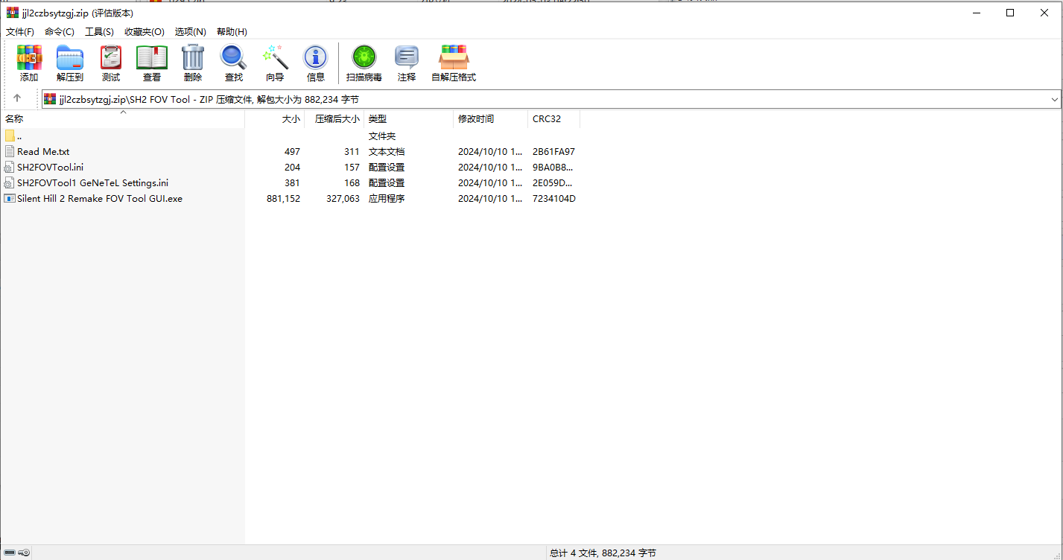Click the 自解压格式 SFX icon
Image resolution: width=1063 pixels, height=560 pixels.
[454, 57]
